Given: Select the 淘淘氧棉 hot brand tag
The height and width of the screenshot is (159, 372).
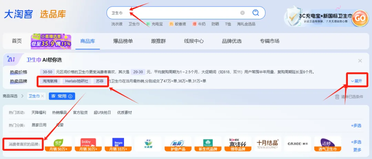Looking at the screenshot, I should [50, 81].
